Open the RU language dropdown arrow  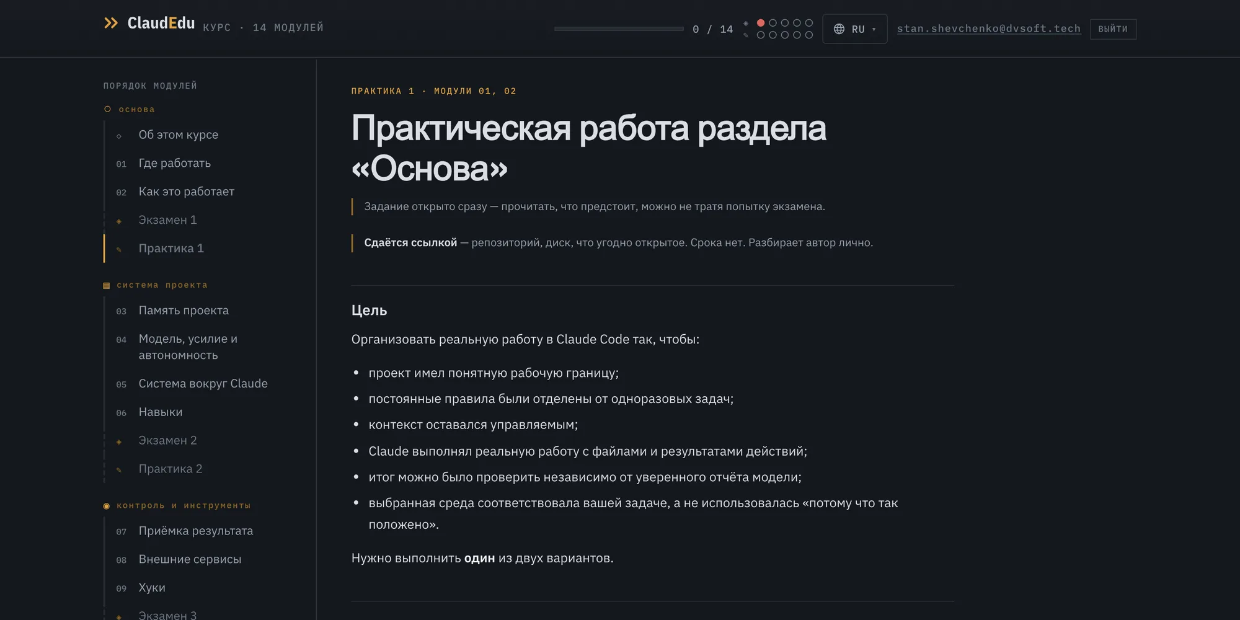874,29
